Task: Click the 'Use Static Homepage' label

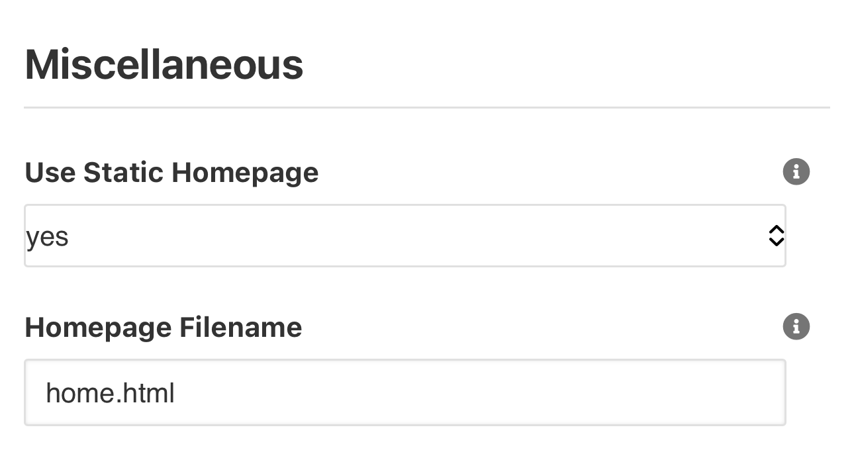Action: [171, 173]
